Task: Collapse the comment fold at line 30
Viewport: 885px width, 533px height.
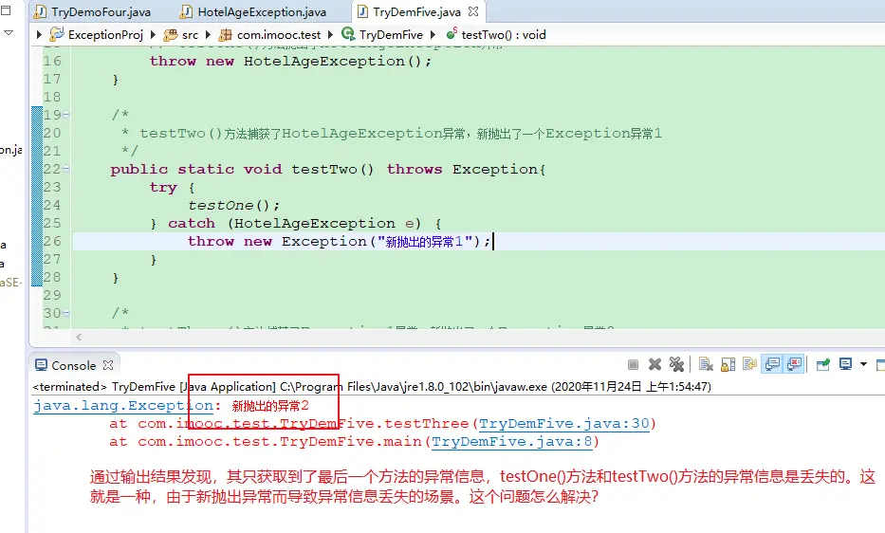Action: (66, 312)
